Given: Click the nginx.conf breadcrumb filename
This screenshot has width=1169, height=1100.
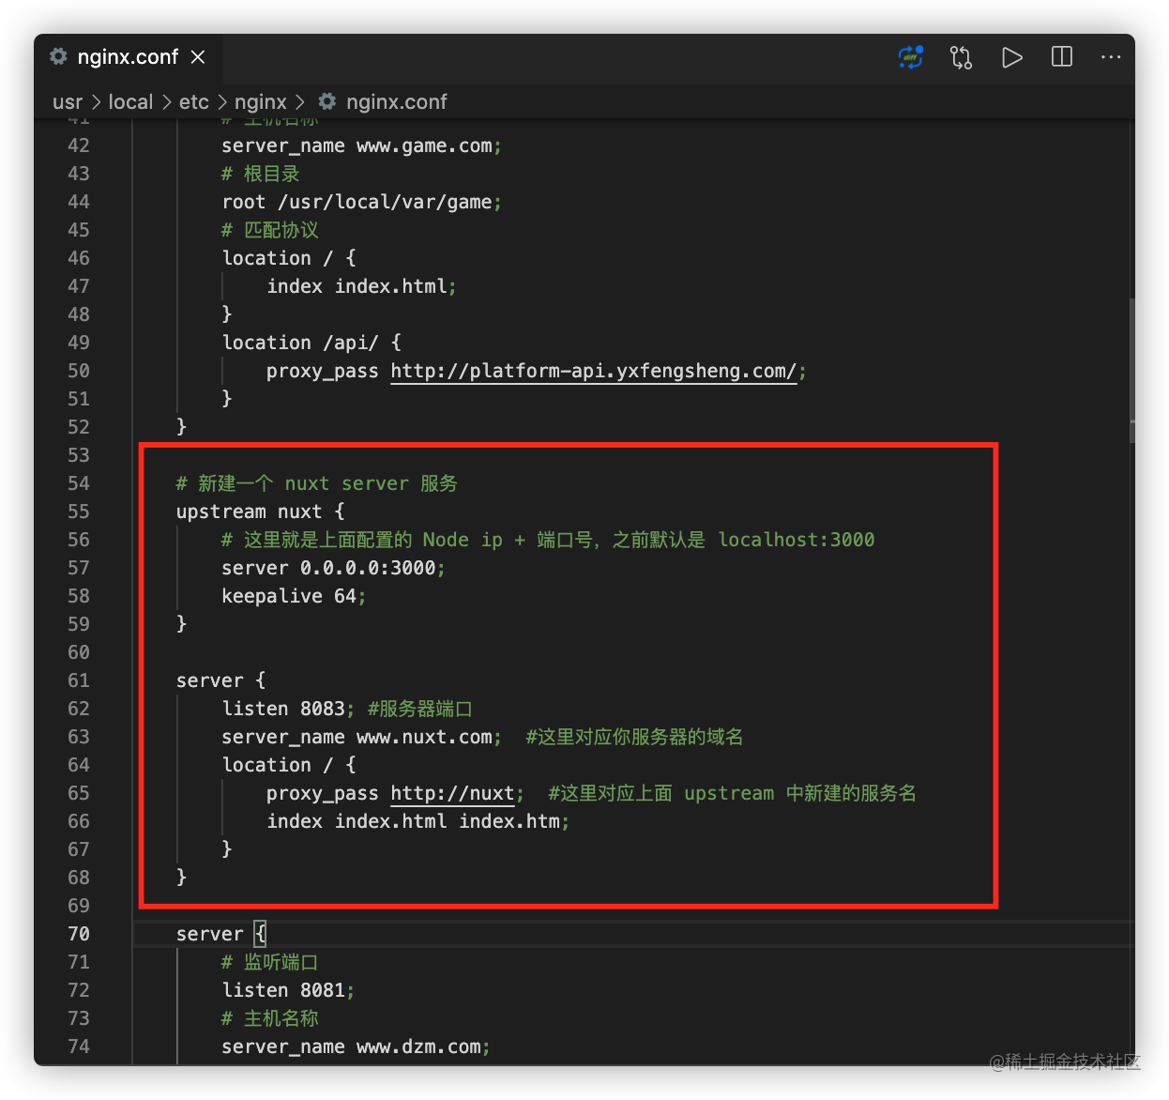Looking at the screenshot, I should click(x=396, y=101).
